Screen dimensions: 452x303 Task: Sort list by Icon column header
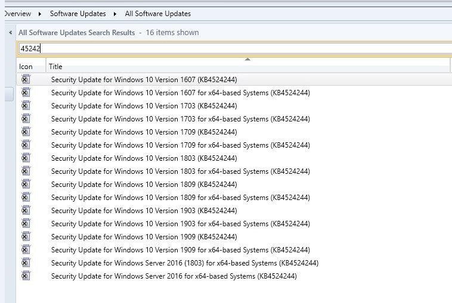point(31,67)
